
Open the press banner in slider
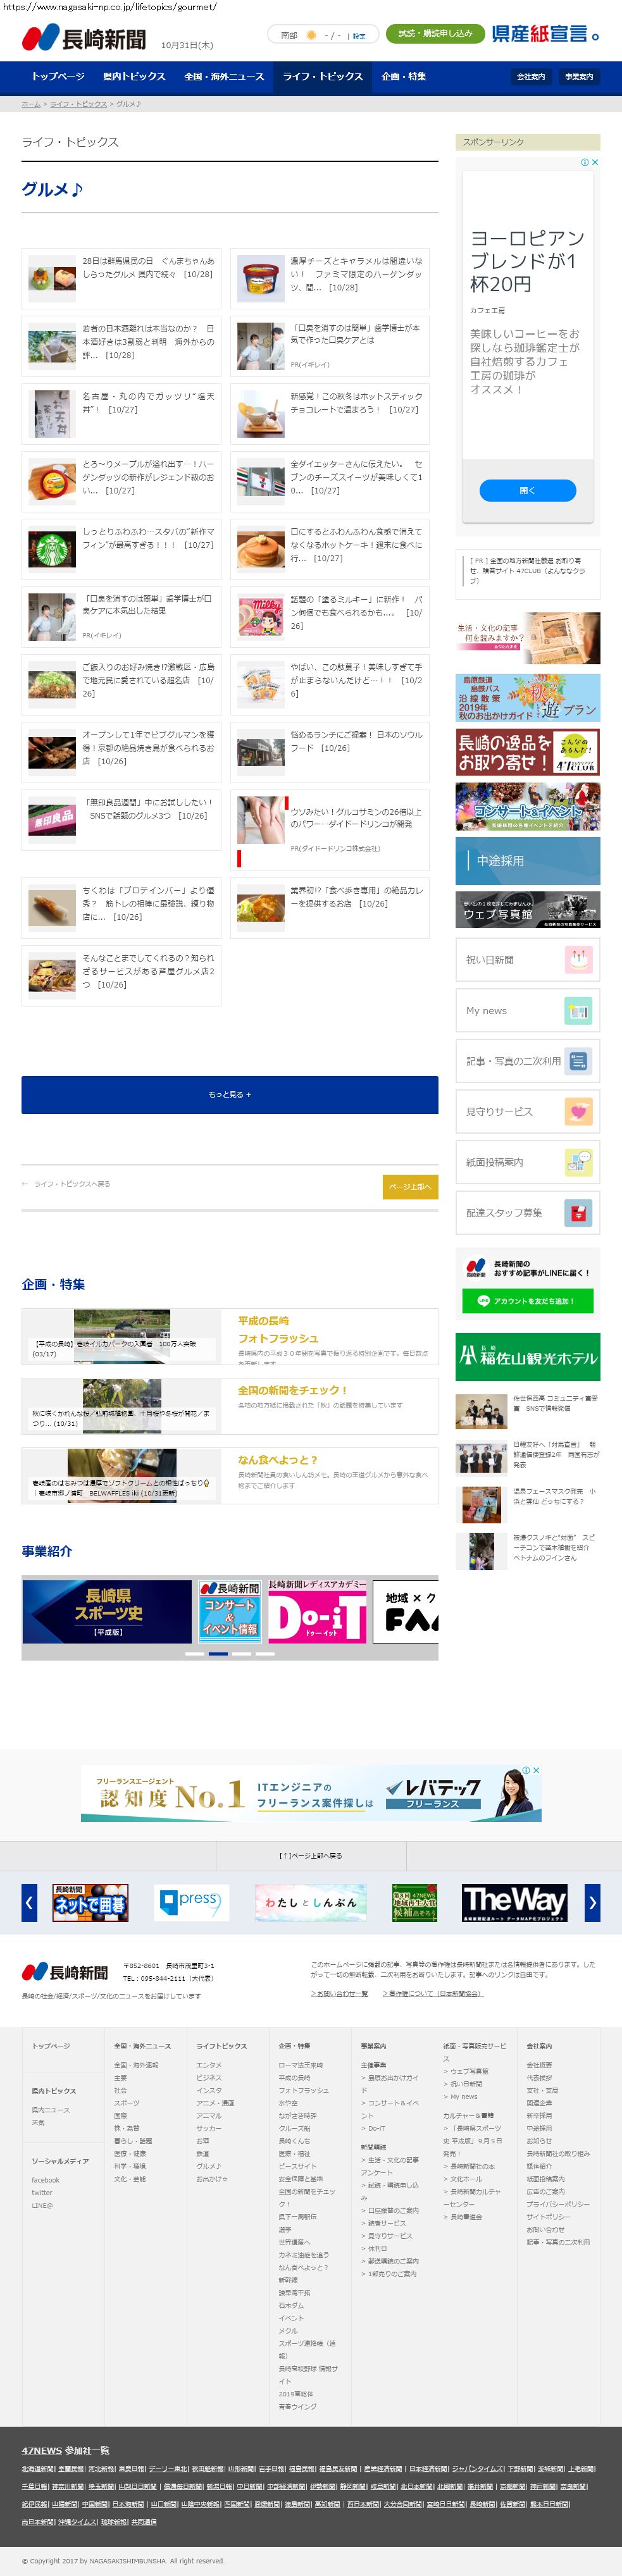click(x=191, y=1902)
